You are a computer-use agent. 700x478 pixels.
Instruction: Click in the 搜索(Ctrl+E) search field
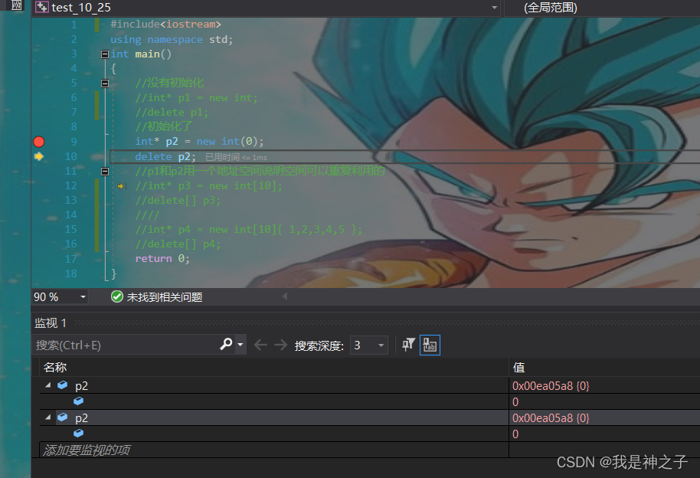tap(126, 345)
